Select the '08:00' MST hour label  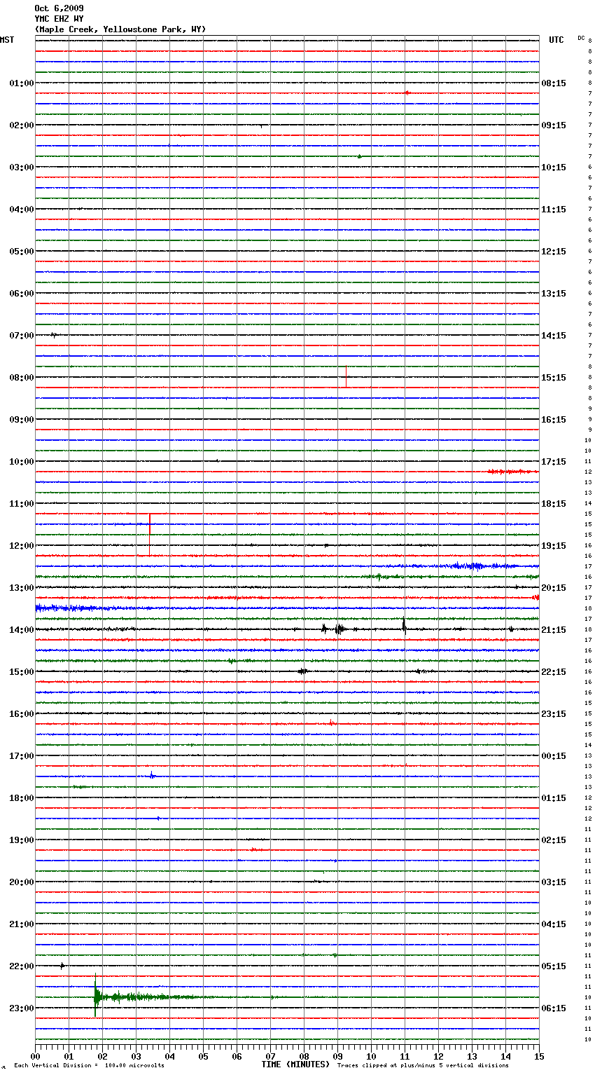point(22,378)
